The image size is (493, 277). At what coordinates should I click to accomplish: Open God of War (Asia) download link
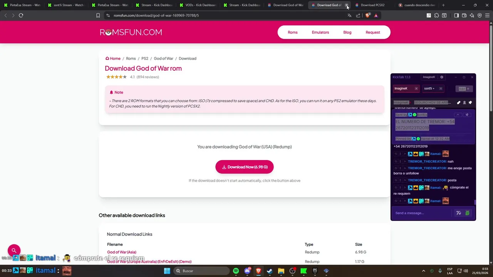tap(122, 252)
